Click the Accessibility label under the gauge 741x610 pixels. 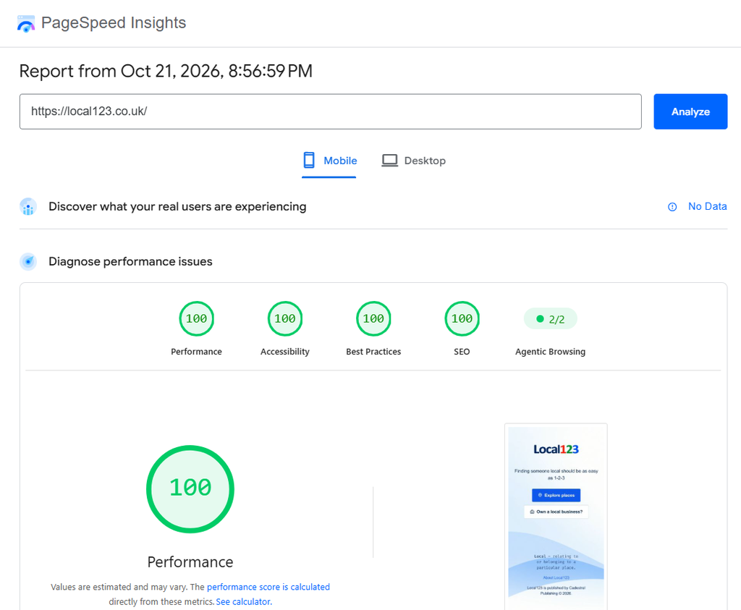[285, 352]
